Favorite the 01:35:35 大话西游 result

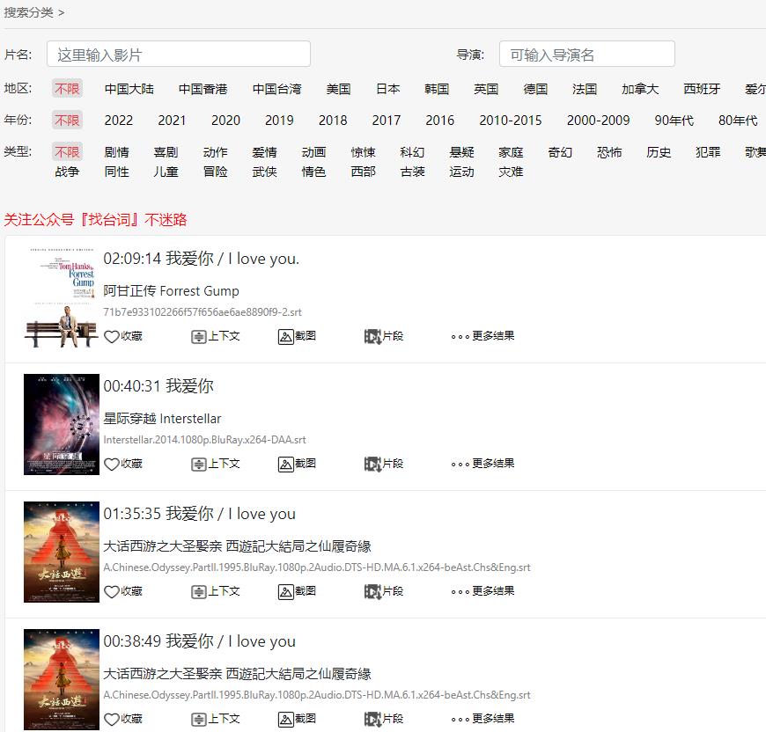click(112, 591)
